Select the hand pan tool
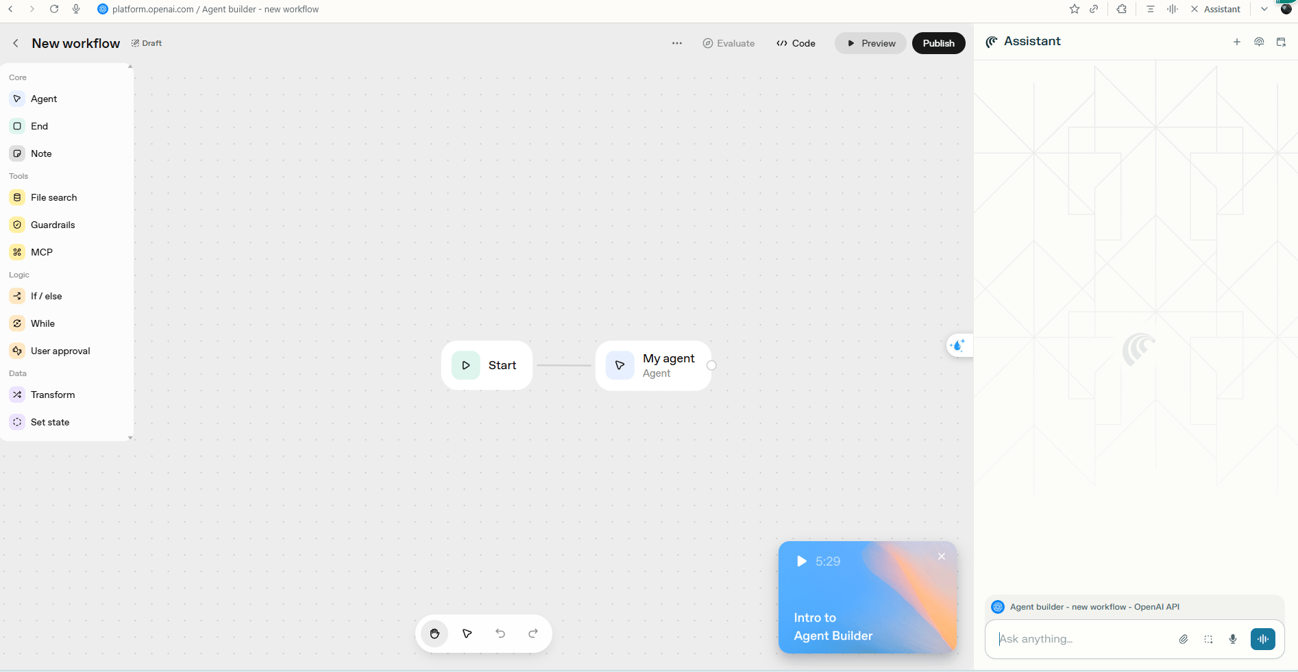The width and height of the screenshot is (1298, 672). [x=434, y=634]
